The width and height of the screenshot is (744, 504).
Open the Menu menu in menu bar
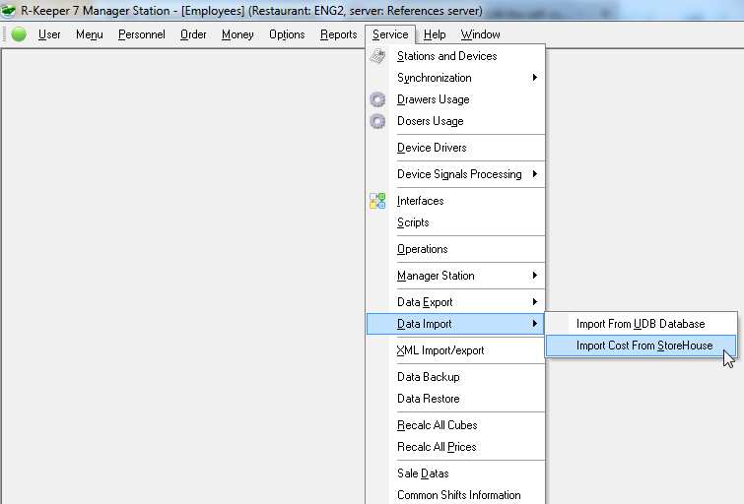pyautogui.click(x=90, y=34)
